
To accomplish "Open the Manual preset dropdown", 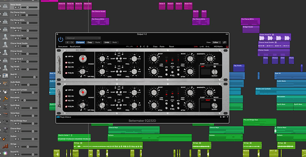I will tap(83, 38).
